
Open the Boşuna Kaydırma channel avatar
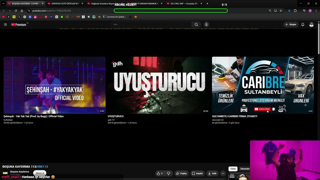(5, 173)
